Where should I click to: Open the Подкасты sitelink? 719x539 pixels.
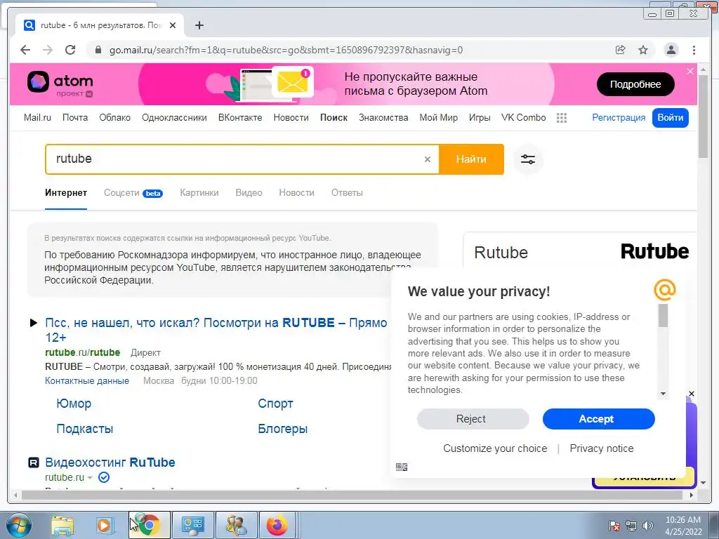85,429
